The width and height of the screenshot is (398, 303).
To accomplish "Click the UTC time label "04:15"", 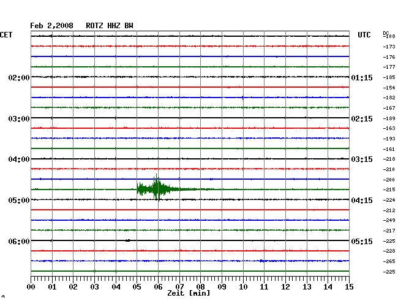I will coord(362,201).
